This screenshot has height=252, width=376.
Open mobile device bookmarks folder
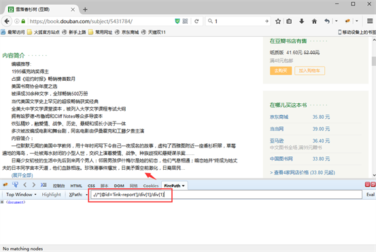point(357,32)
